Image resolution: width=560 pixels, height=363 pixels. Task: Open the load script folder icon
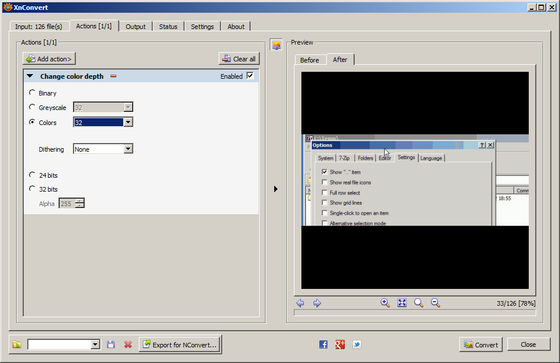17,344
